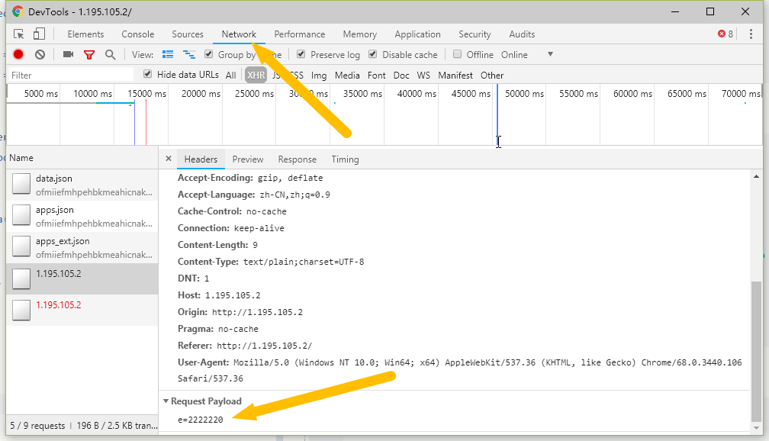Toggle the Group by frame checkbox
The image size is (769, 441).
coord(208,54)
